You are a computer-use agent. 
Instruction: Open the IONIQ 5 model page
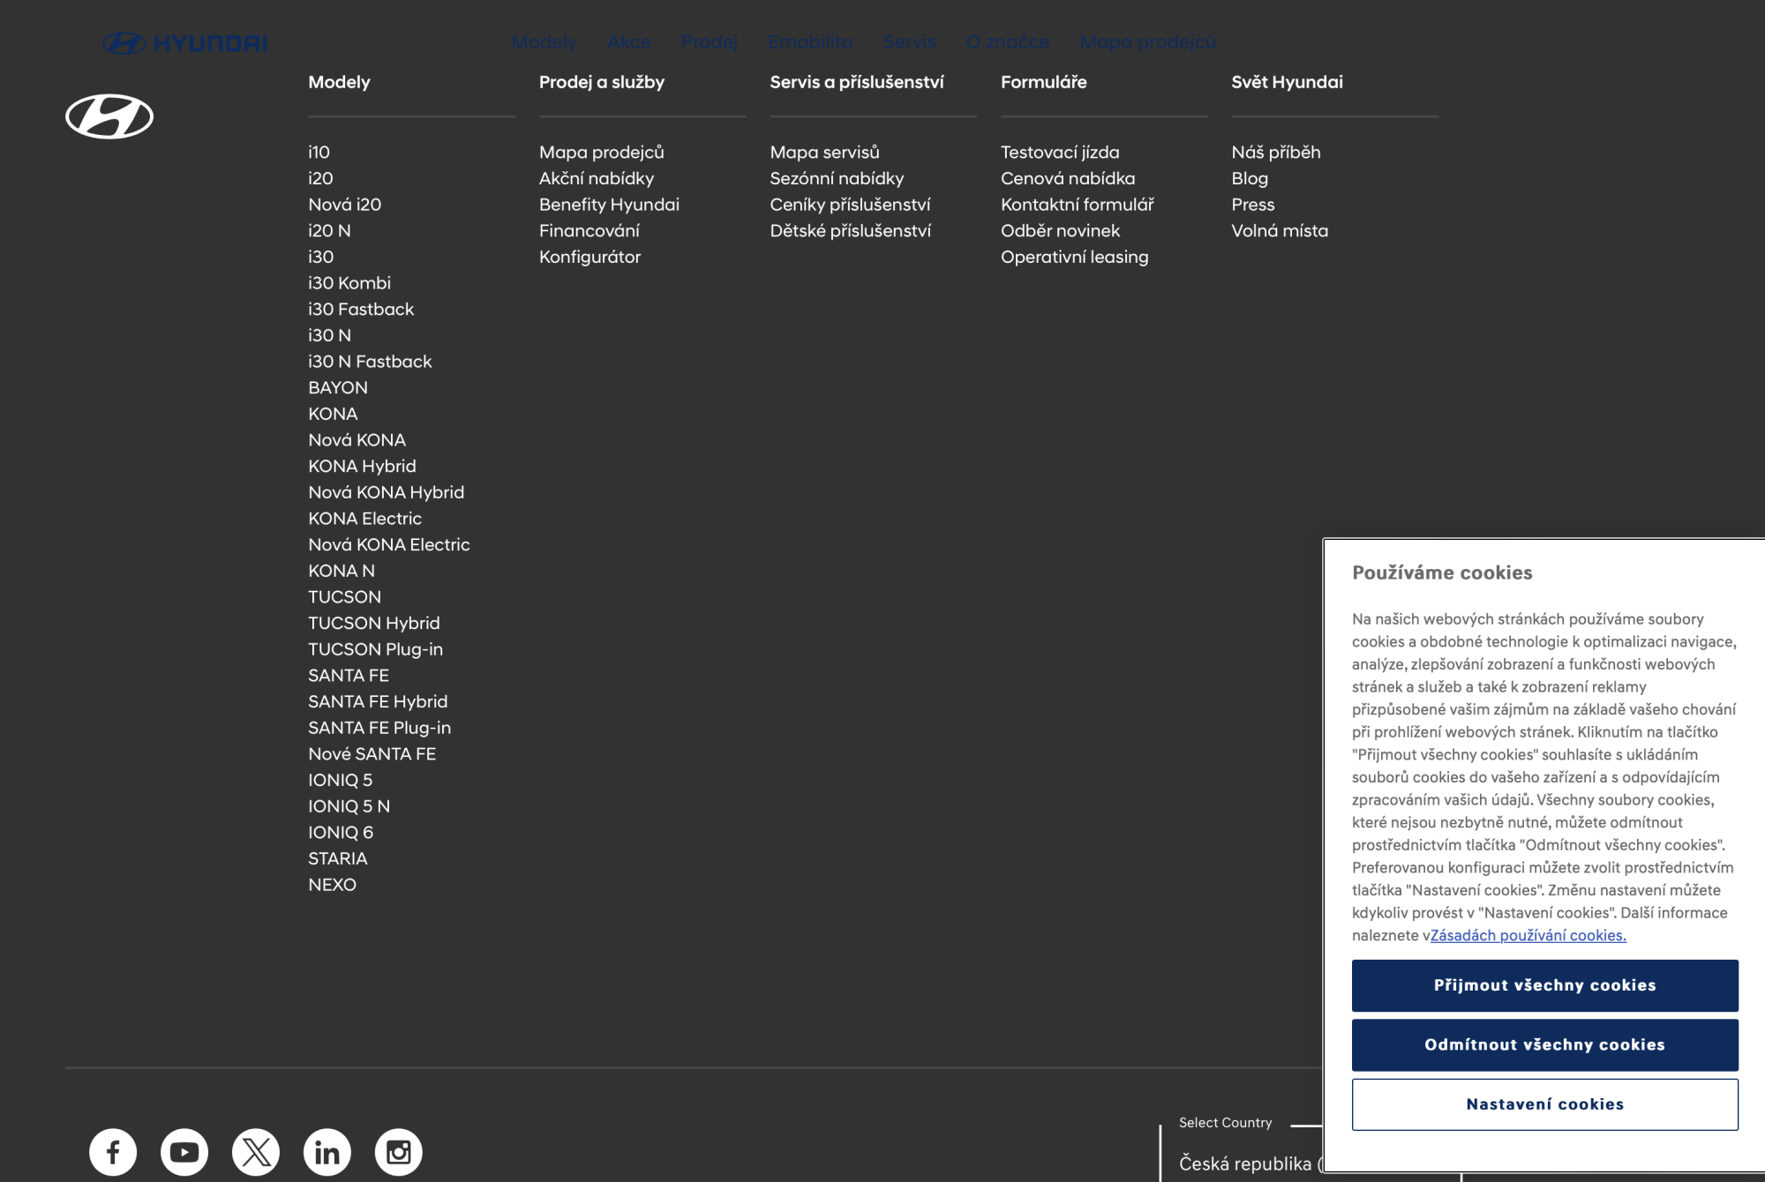point(340,780)
